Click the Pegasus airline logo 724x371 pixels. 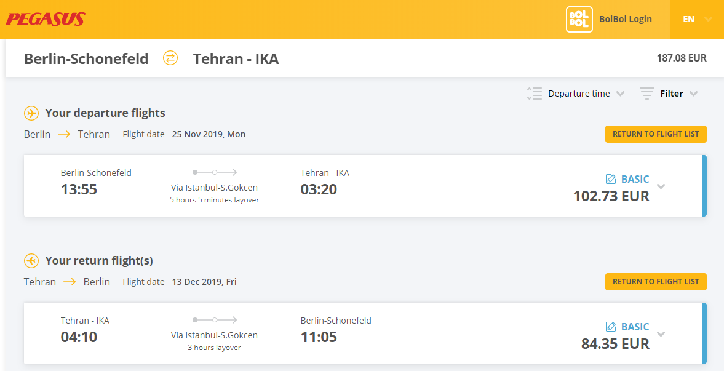click(x=46, y=19)
